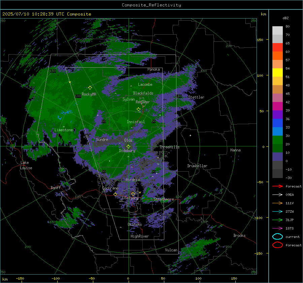Click the Banff label
This screenshot has height=283, width=303.
[56, 187]
